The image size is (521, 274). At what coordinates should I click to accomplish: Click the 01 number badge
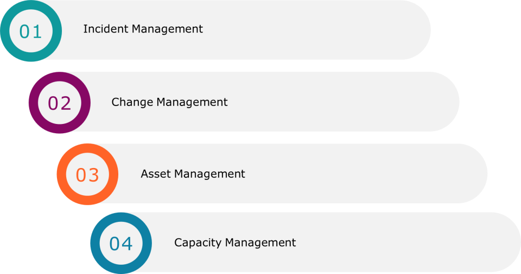[x=30, y=31]
